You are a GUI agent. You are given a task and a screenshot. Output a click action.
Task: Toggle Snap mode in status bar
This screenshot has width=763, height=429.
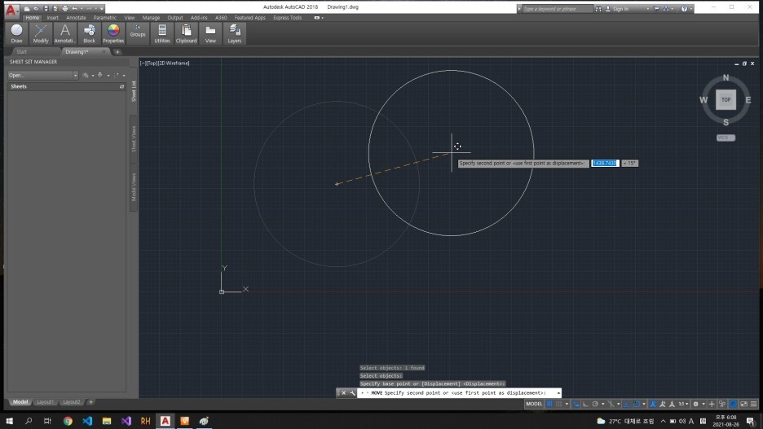[x=559, y=404]
